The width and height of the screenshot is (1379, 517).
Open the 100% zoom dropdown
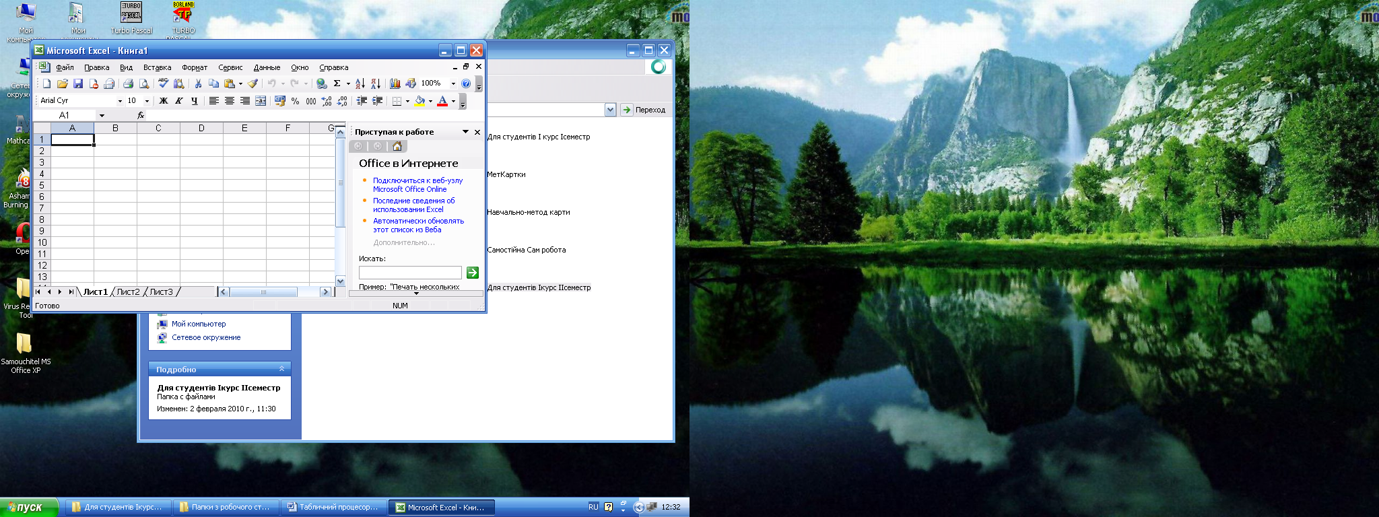453,83
